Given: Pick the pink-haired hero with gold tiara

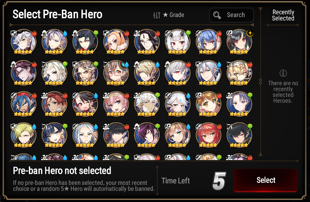Looking at the screenshot, I should pyautogui.click(x=116, y=104).
